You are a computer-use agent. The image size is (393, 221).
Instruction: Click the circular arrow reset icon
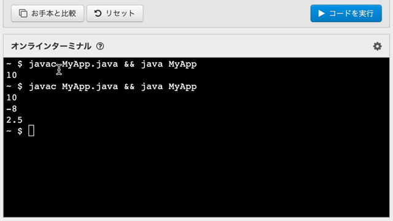tap(98, 14)
